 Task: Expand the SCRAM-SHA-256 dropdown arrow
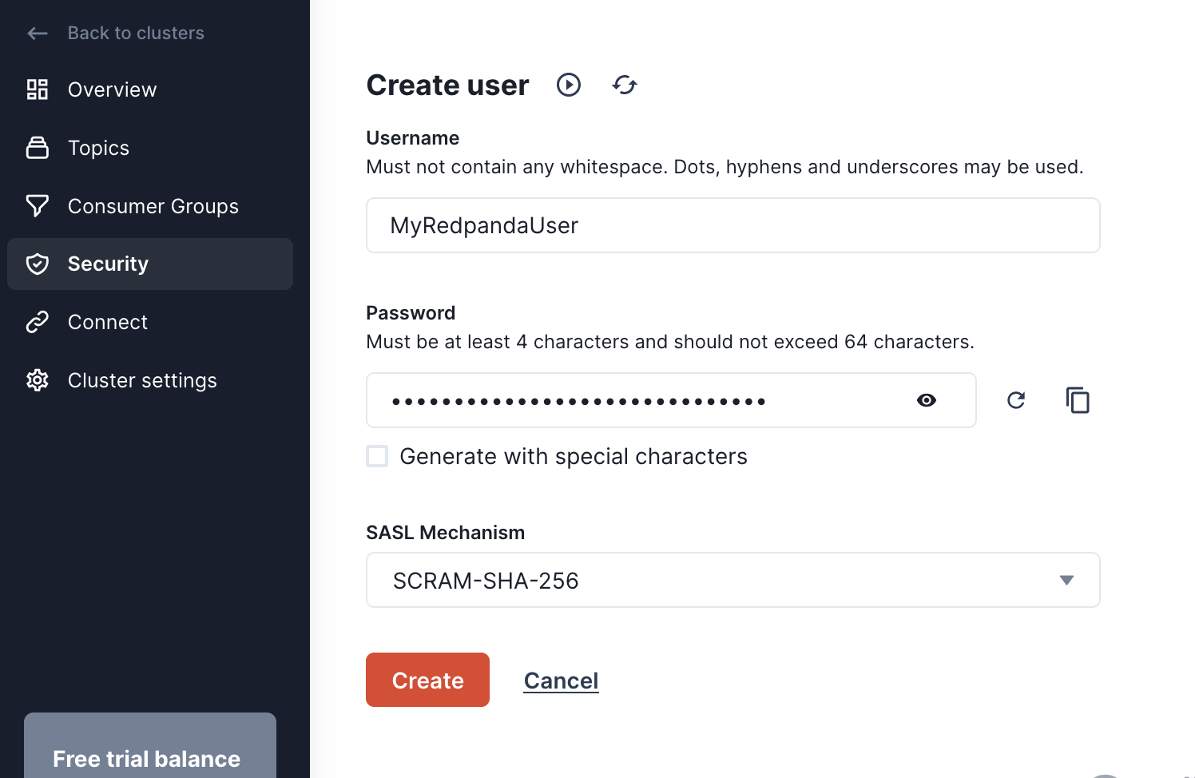[x=1066, y=580]
